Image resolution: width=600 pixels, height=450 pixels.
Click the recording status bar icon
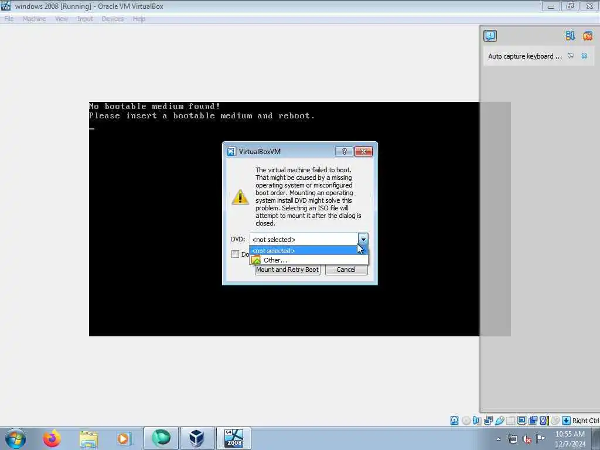pos(533,421)
